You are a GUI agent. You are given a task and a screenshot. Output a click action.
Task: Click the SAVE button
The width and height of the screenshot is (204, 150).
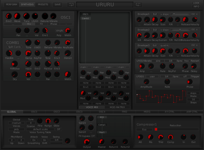click(x=58, y=5)
